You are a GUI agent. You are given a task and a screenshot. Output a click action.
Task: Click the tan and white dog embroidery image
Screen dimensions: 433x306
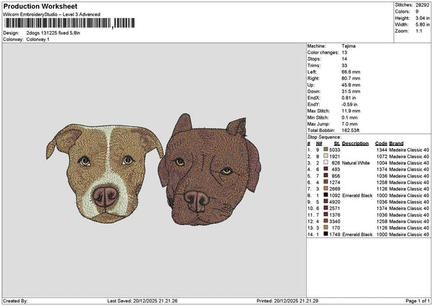pyautogui.click(x=105, y=173)
